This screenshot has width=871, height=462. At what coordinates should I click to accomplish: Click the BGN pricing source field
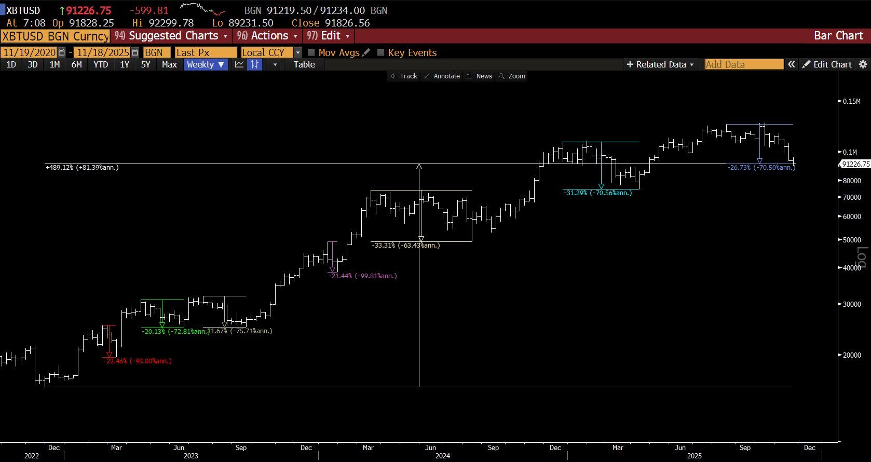[x=156, y=52]
